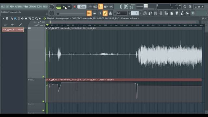Click the tempo field showing 130.000
The width and height of the screenshot is (208, 117).
click(82, 6)
